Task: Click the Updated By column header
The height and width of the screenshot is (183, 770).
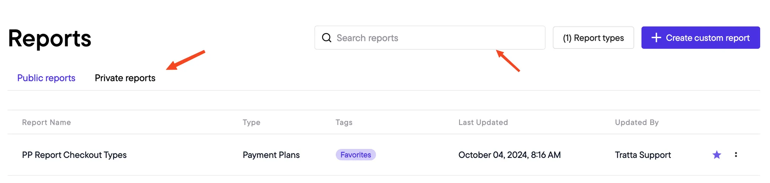Action: coord(637,122)
